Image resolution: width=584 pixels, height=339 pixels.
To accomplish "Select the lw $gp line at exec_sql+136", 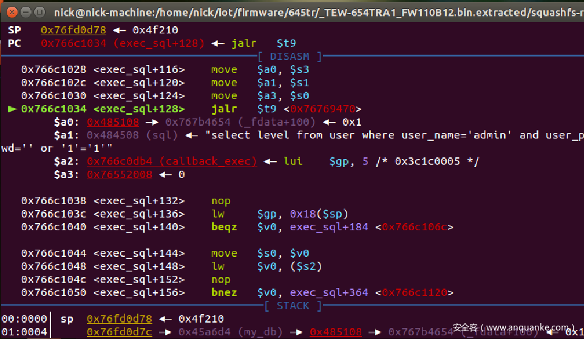I will click(x=185, y=214).
